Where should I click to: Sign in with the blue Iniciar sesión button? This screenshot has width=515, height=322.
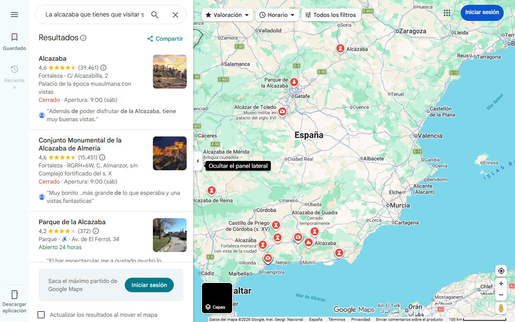point(482,12)
